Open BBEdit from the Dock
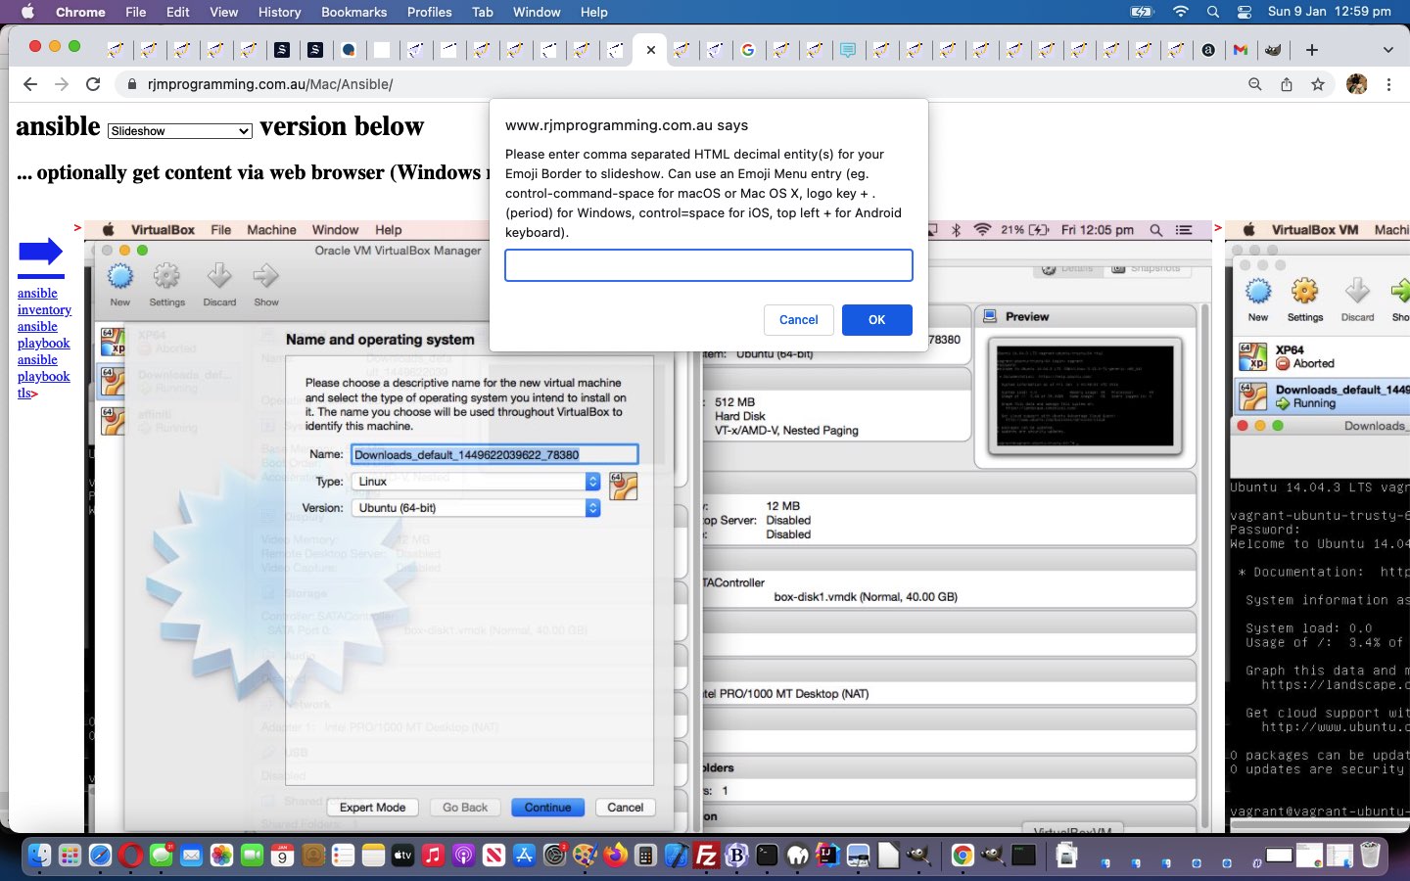The image size is (1410, 881). (736, 856)
